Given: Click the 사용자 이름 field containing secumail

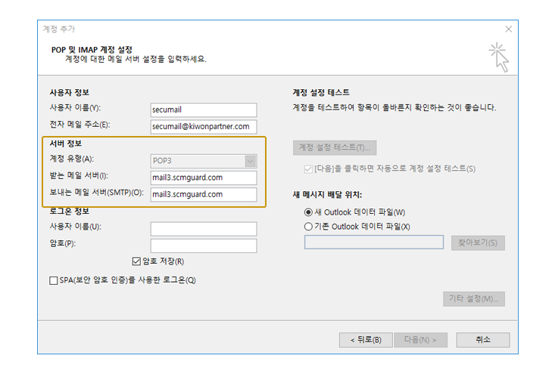Looking at the screenshot, I should coord(204,108).
